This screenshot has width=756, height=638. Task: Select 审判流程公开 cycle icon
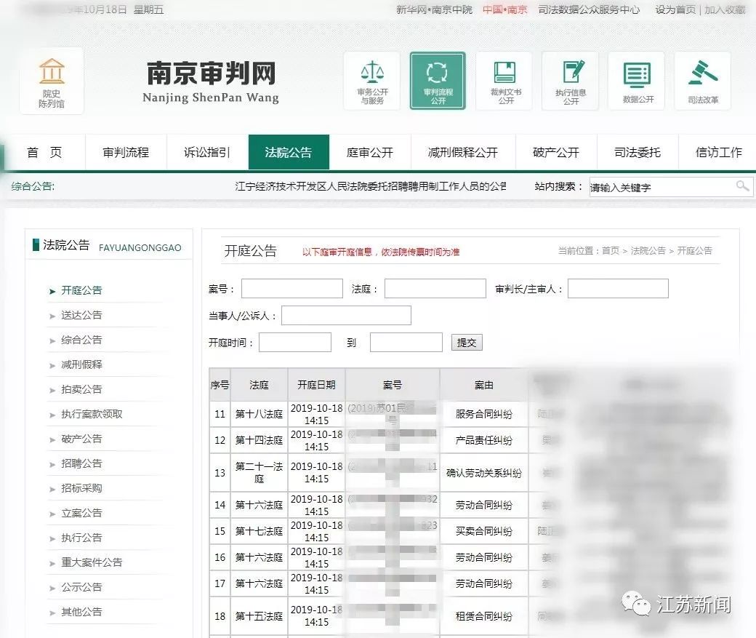click(x=438, y=81)
